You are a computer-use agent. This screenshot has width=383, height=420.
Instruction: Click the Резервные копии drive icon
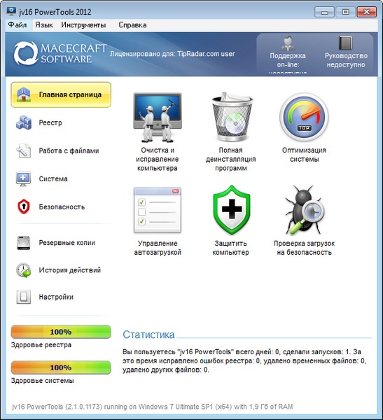(24, 243)
